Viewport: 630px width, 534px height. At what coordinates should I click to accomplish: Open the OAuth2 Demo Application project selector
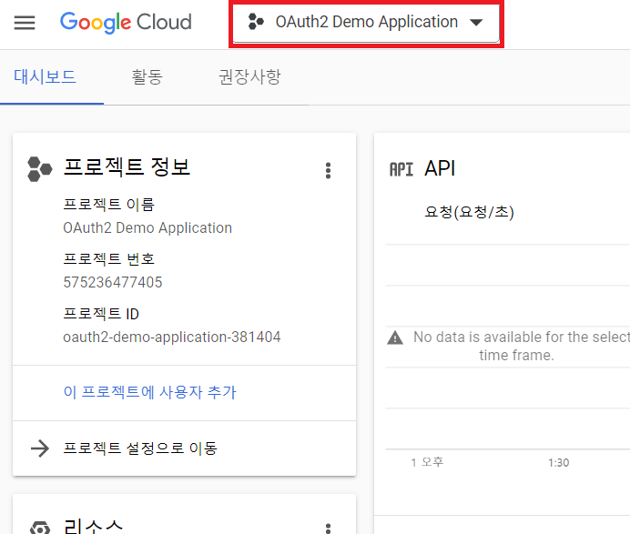click(x=366, y=23)
